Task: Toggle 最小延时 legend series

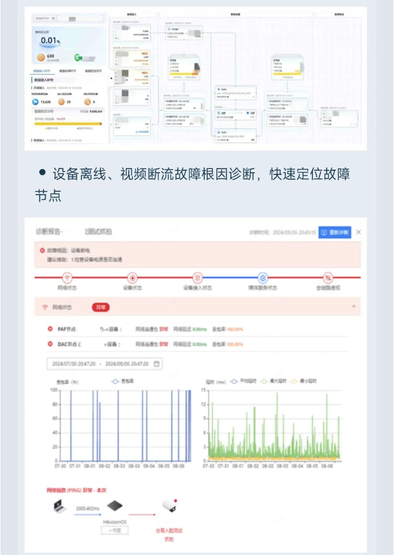Action: pyautogui.click(x=305, y=382)
